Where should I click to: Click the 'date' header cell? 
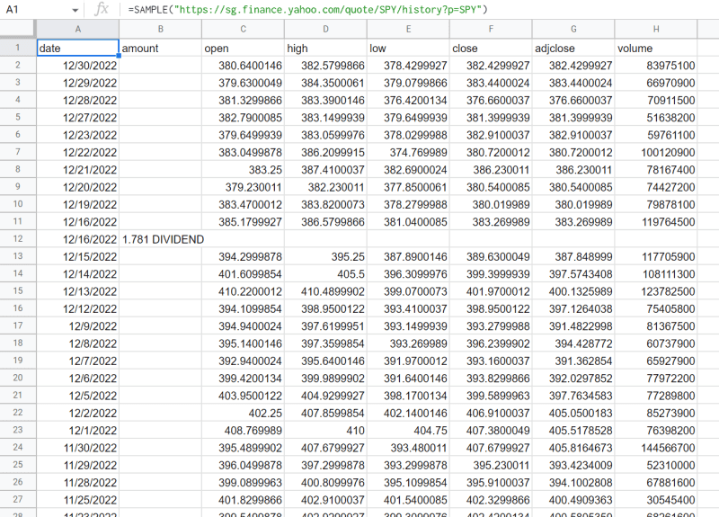click(x=77, y=48)
